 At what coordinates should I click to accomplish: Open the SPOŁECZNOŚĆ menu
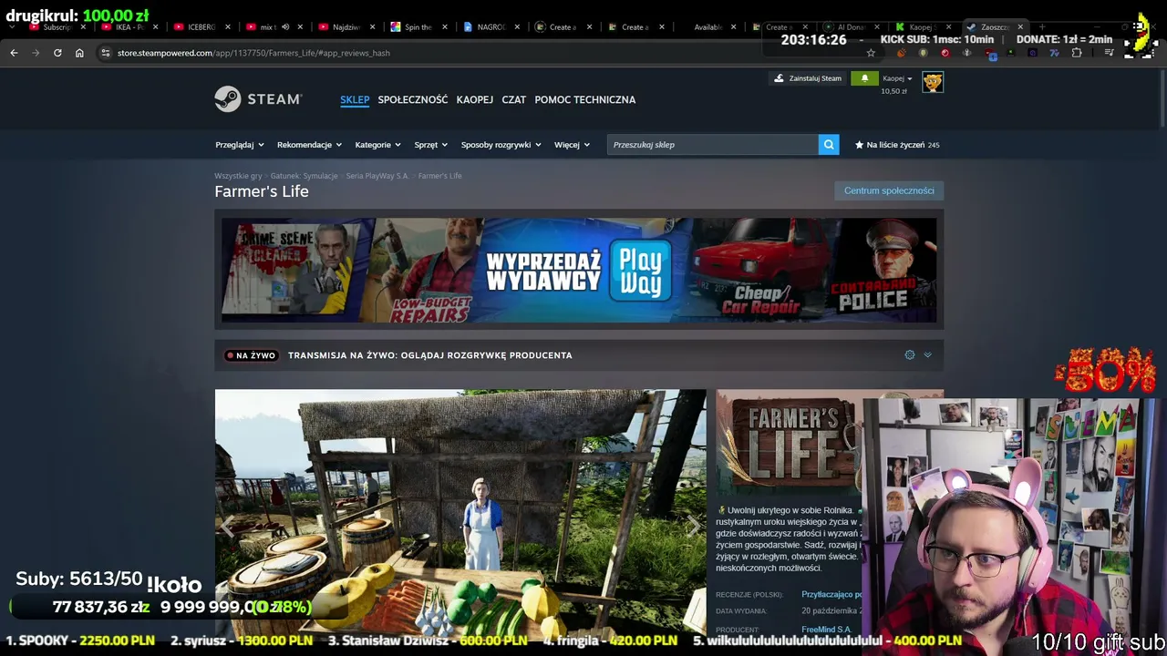click(413, 99)
